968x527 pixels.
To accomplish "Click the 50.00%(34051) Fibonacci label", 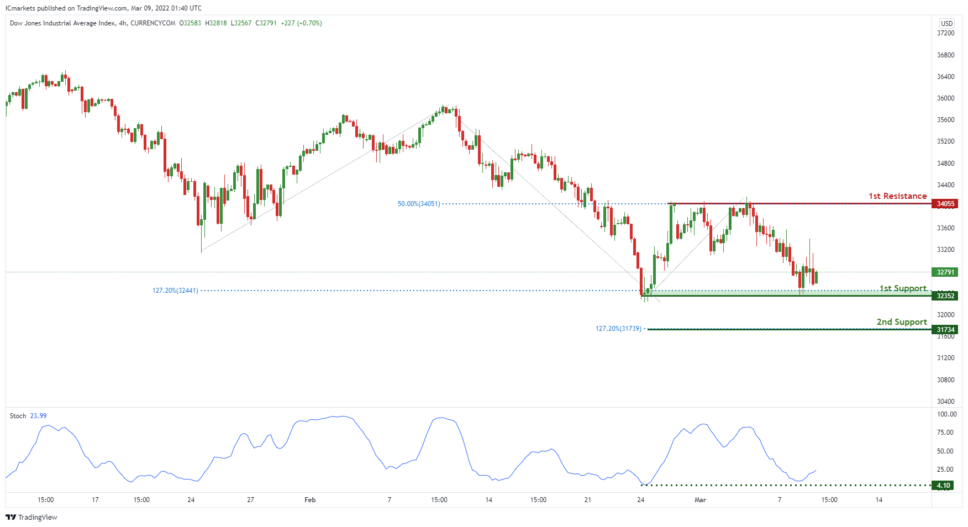I will (x=419, y=204).
